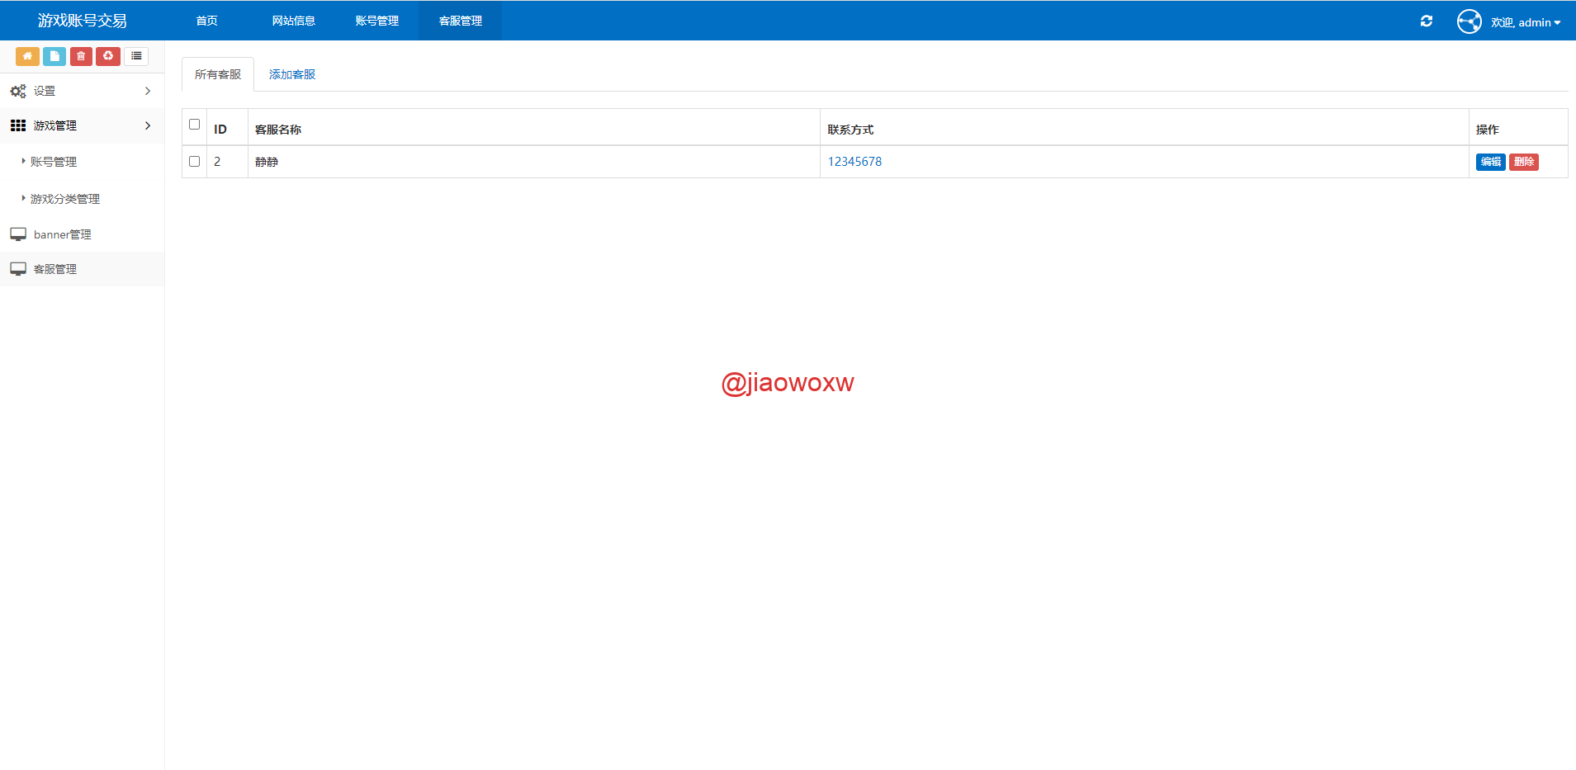Click the contact link 12345678
The height and width of the screenshot is (770, 1576).
click(855, 162)
